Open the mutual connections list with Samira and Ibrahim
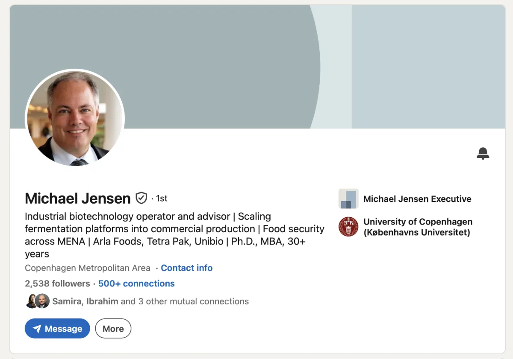Viewport: 513px width, 359px height. 150,301
